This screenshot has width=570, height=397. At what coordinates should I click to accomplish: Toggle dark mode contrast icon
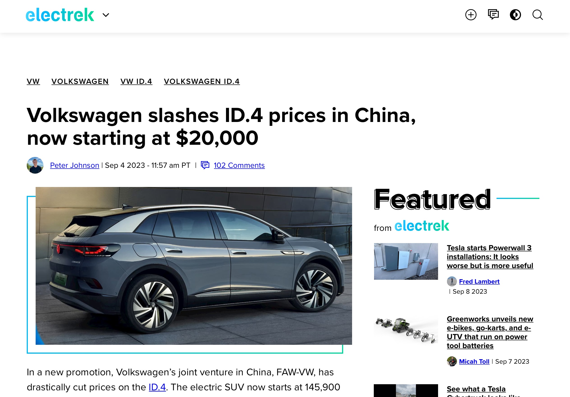[x=515, y=15]
